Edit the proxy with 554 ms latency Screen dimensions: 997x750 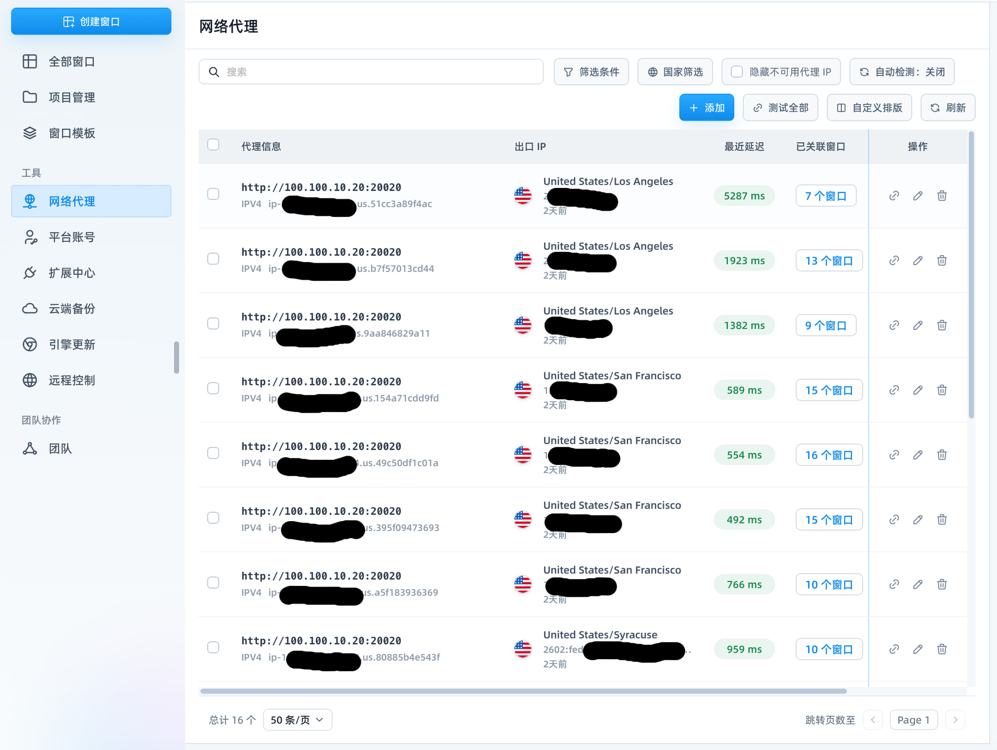tap(918, 455)
